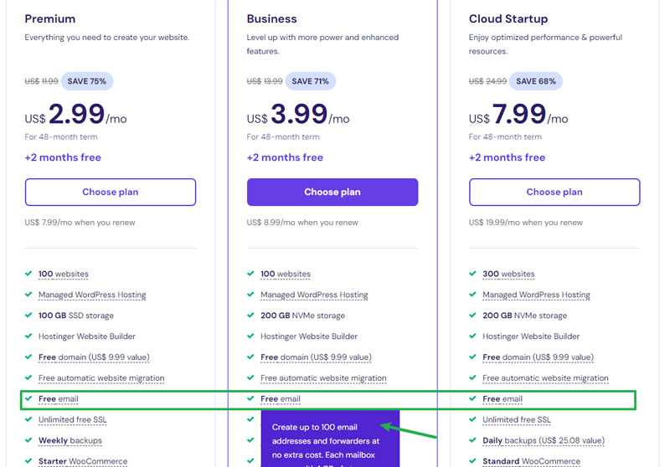This screenshot has height=467, width=670.
Task: Click the US$ 7.99/mo price
Action: 518,115
